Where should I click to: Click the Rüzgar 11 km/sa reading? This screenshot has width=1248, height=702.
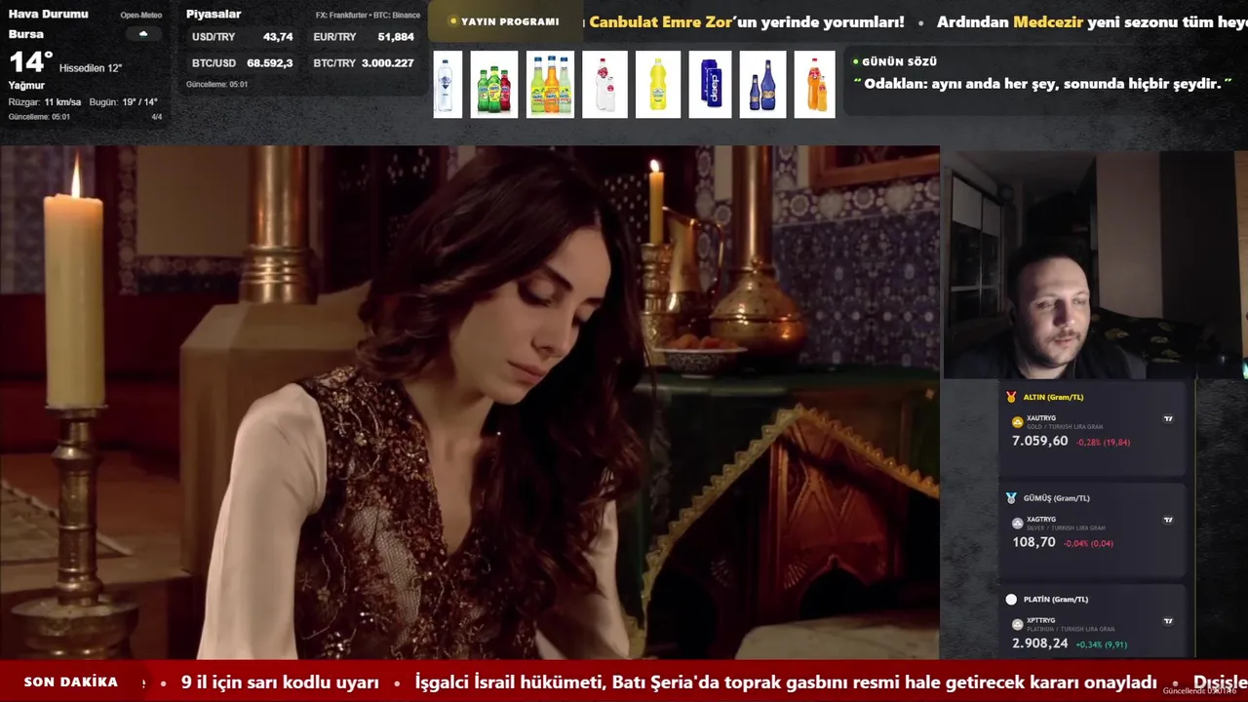(45, 102)
